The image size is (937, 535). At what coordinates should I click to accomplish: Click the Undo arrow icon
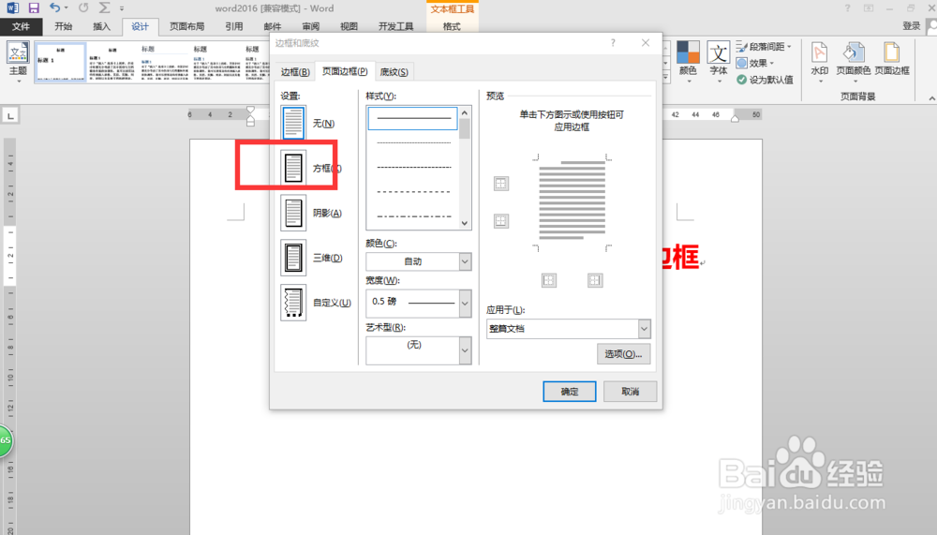pos(55,7)
